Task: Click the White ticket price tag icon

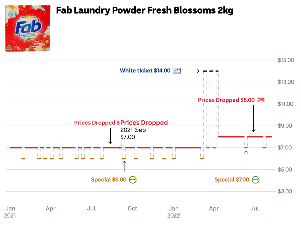Action: 177,71
